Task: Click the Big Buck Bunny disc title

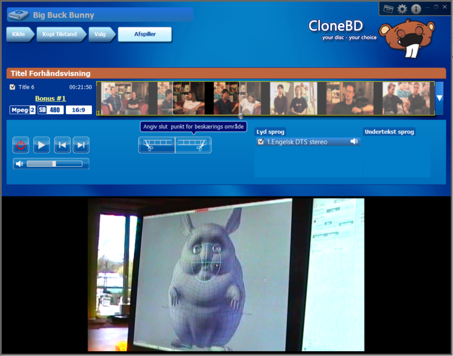Action: pyautogui.click(x=63, y=15)
